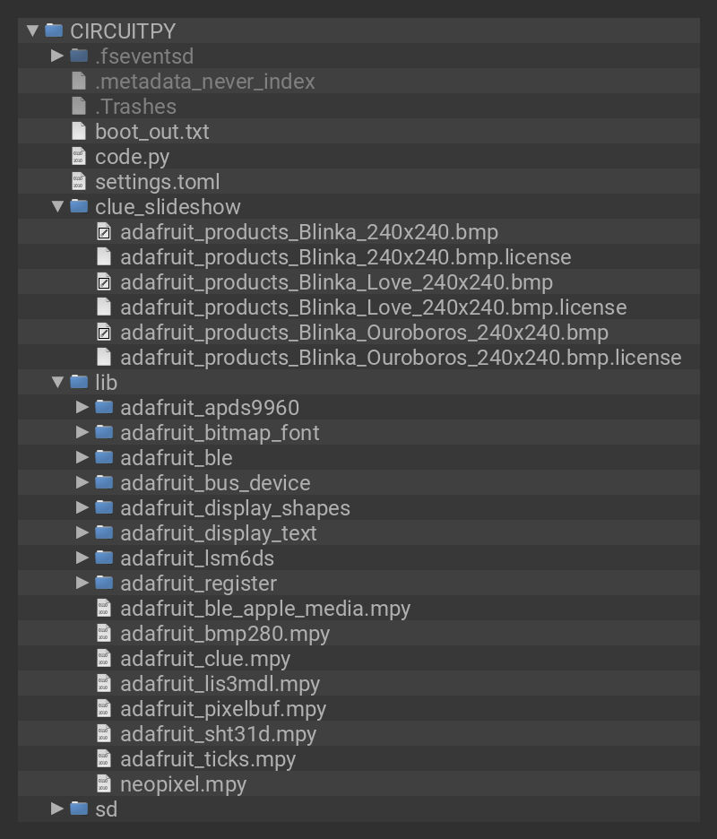
Task: Expand the adafruit_display_text folder
Action: (x=82, y=533)
